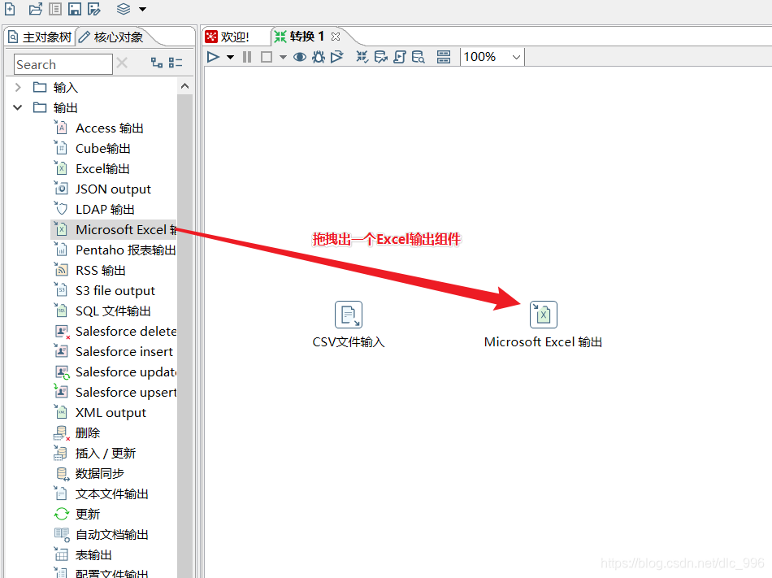Image resolution: width=772 pixels, height=578 pixels.
Task: Select the SQL 文件输出 step
Action: pos(102,311)
